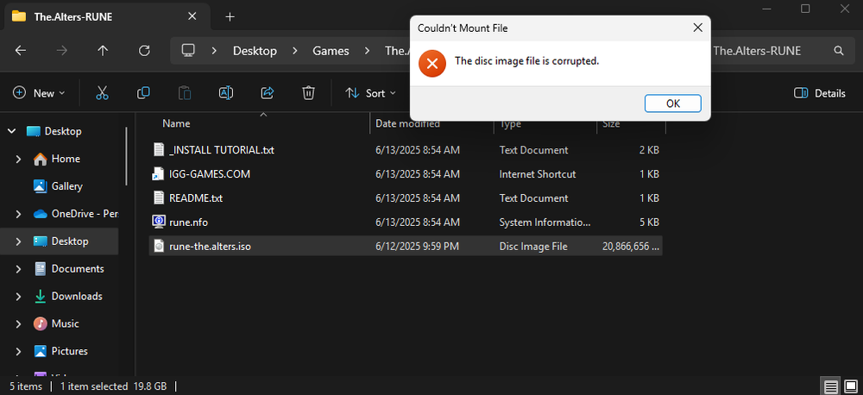Toggle the Details pane button
The height and width of the screenshot is (395, 863).
820,93
